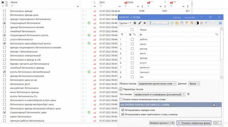This screenshot has height=127, width=228.
Task: Uncheck all found phrases icon at bottom right
Action: coord(219,123)
